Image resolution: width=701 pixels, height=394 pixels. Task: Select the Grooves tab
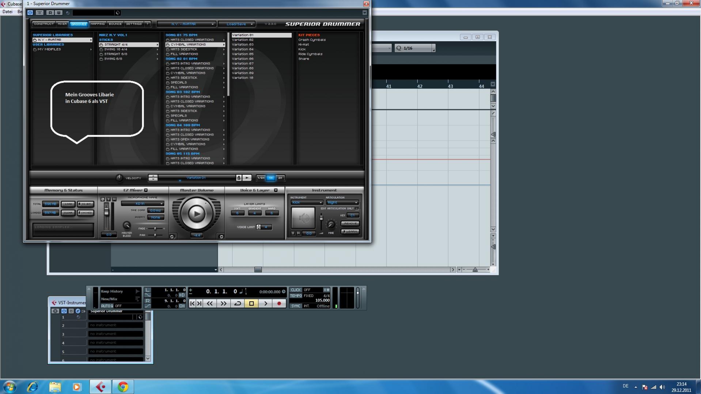(79, 24)
